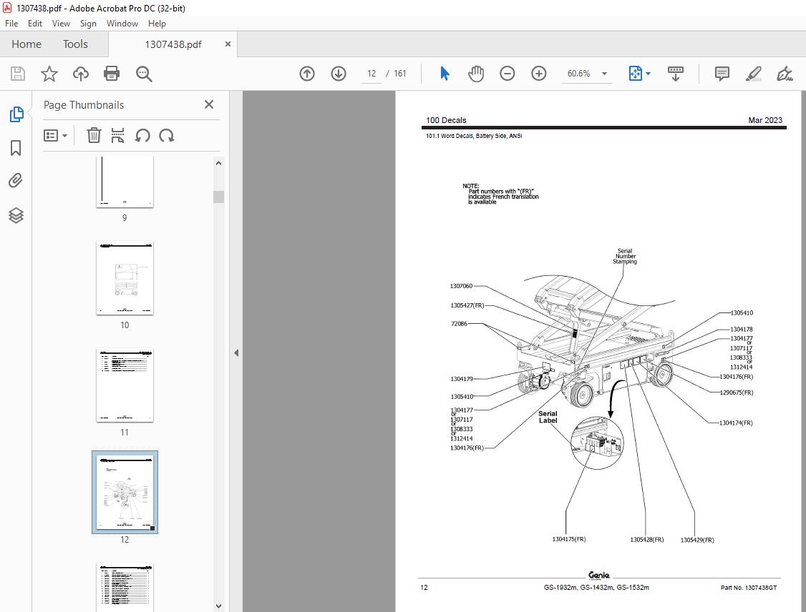Collapse the navigation pane arrow
Image resolution: width=806 pixels, height=612 pixels.
(x=236, y=352)
